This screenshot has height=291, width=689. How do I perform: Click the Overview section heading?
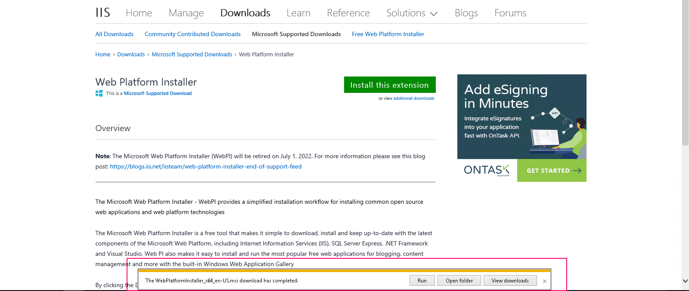[113, 128]
